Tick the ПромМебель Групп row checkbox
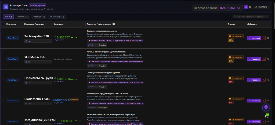The width and height of the screenshot is (275, 125). [x=3, y=80]
